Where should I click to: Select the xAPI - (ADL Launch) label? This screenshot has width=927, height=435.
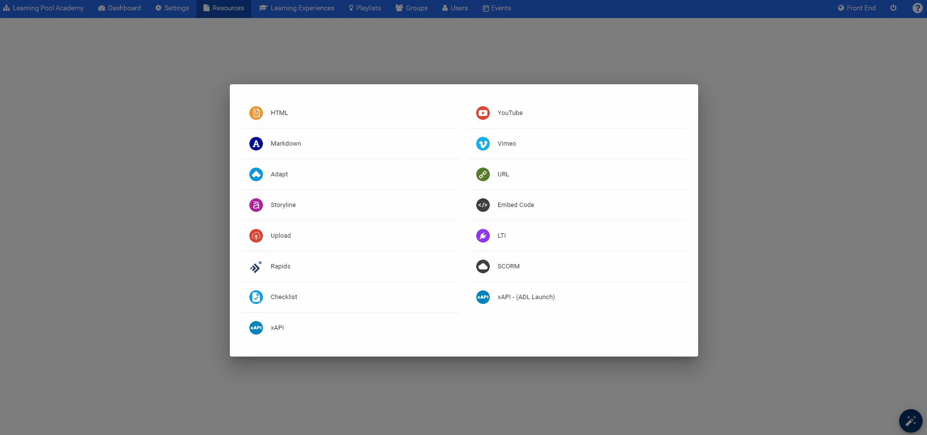tap(526, 297)
